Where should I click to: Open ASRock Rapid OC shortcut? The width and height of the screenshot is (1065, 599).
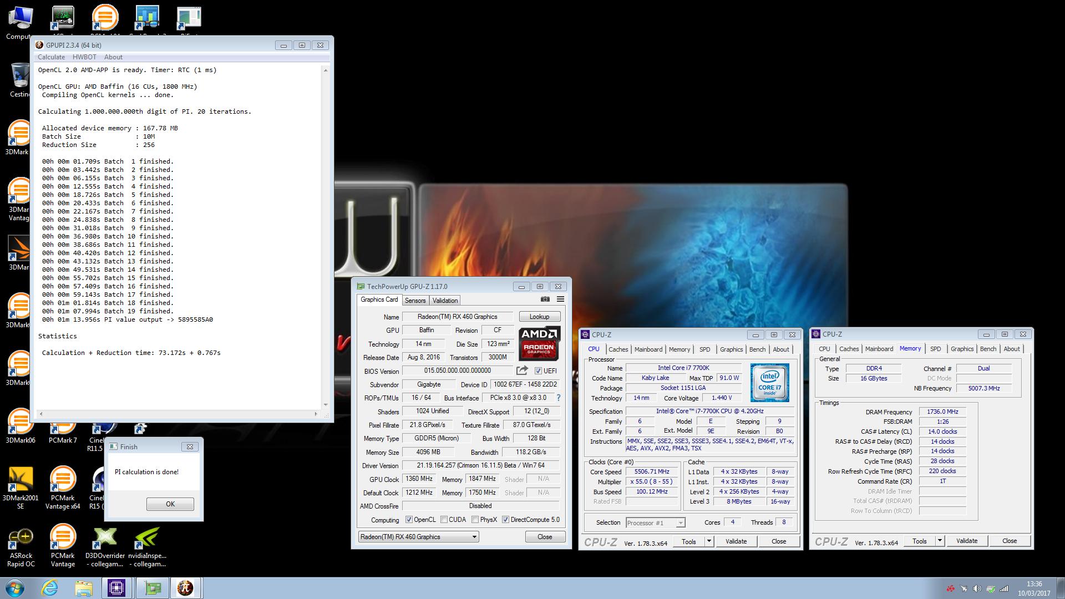(21, 547)
